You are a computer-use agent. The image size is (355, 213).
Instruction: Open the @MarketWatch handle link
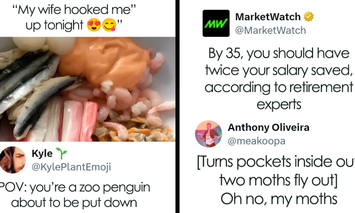click(271, 30)
